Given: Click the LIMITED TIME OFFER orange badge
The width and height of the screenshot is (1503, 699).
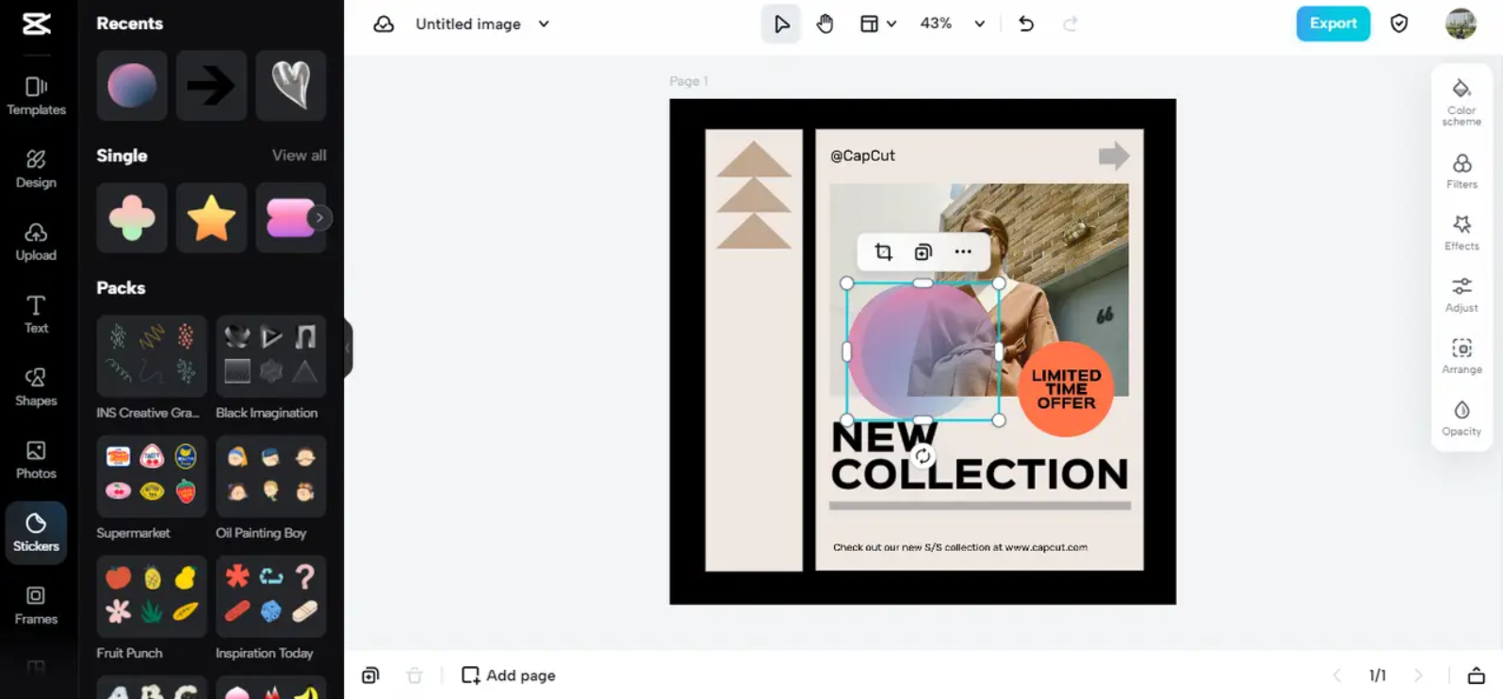Looking at the screenshot, I should (1066, 388).
